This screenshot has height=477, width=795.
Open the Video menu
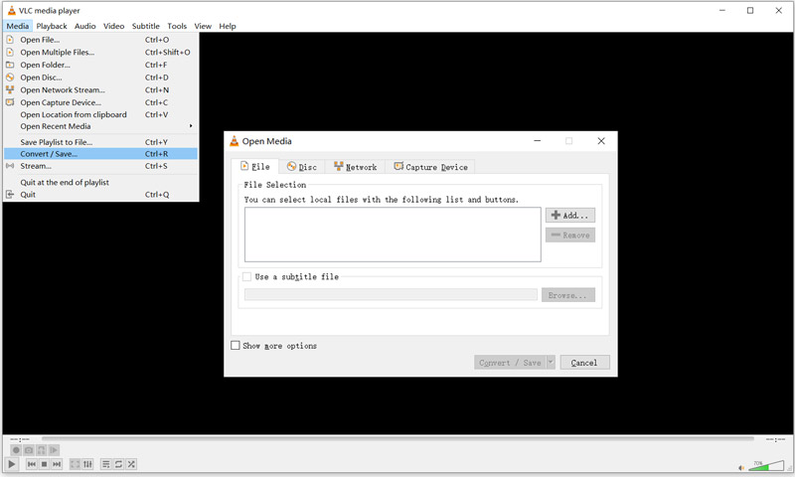pos(113,26)
